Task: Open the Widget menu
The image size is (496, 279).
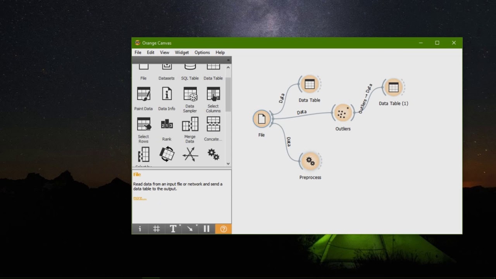Action: [182, 52]
